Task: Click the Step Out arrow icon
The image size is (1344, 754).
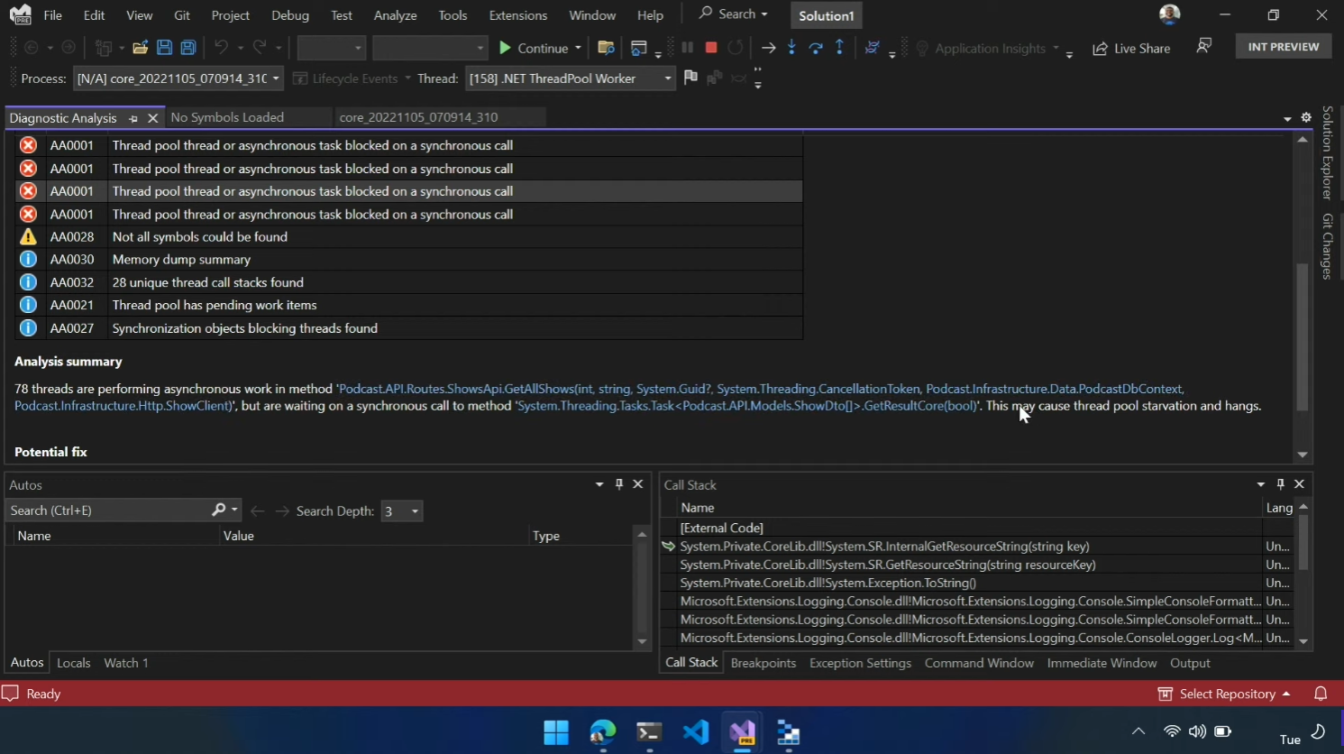Action: (x=839, y=48)
